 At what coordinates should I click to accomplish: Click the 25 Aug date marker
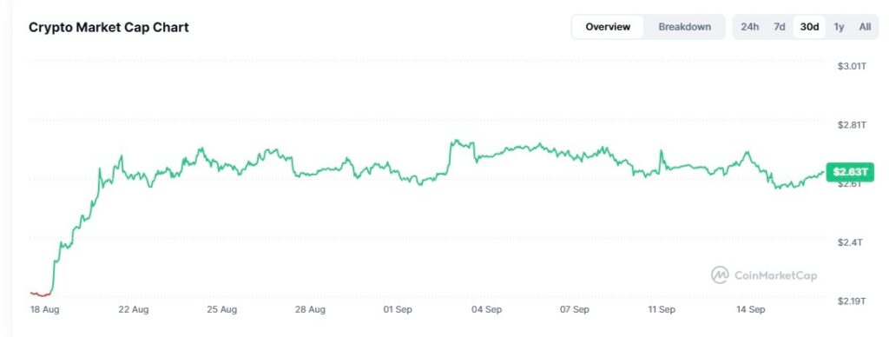pos(221,310)
